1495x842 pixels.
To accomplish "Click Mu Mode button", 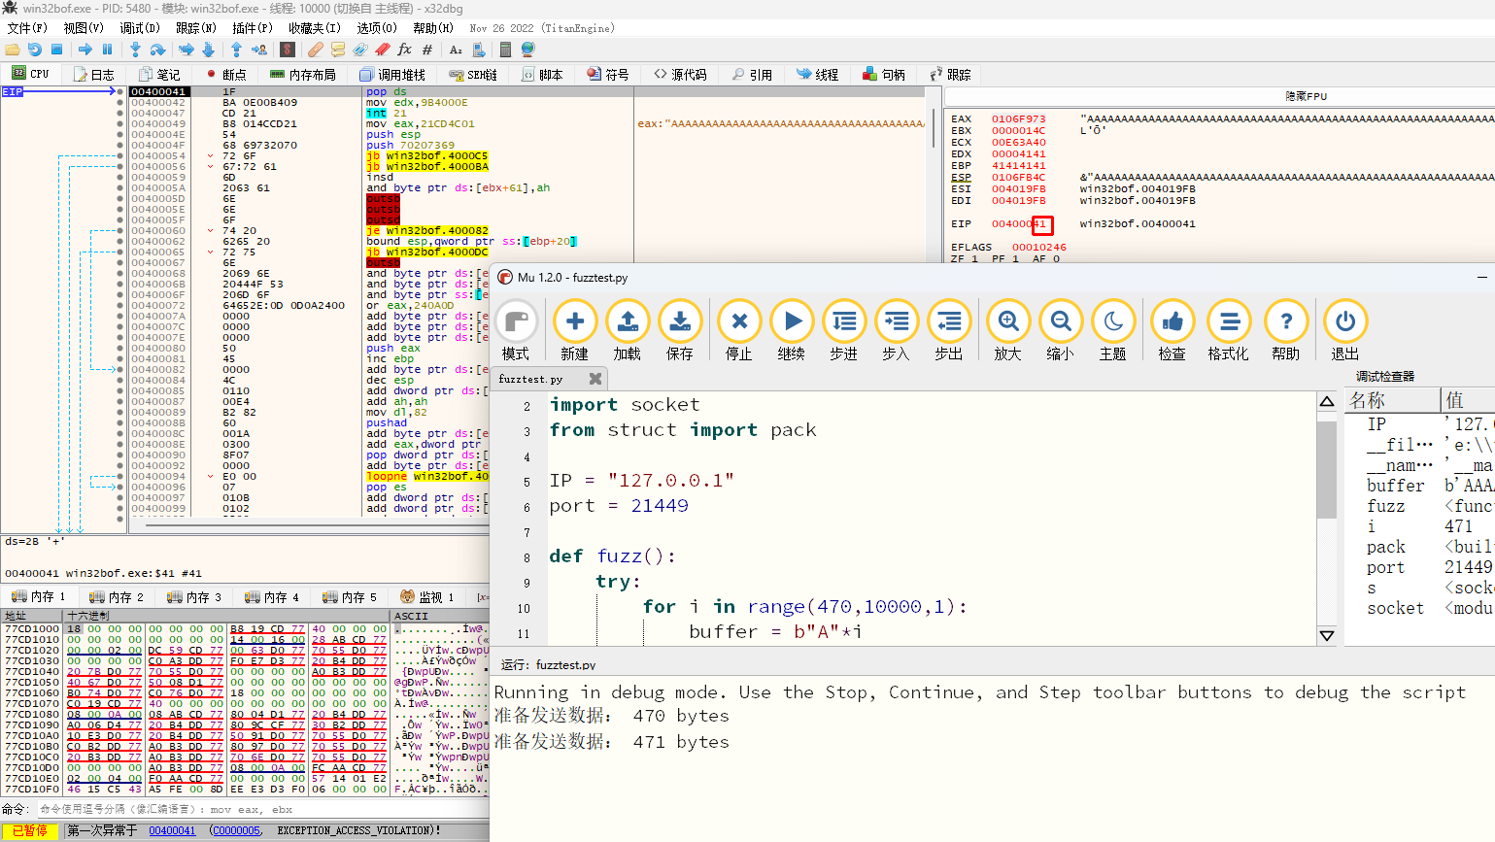I will tap(516, 330).
